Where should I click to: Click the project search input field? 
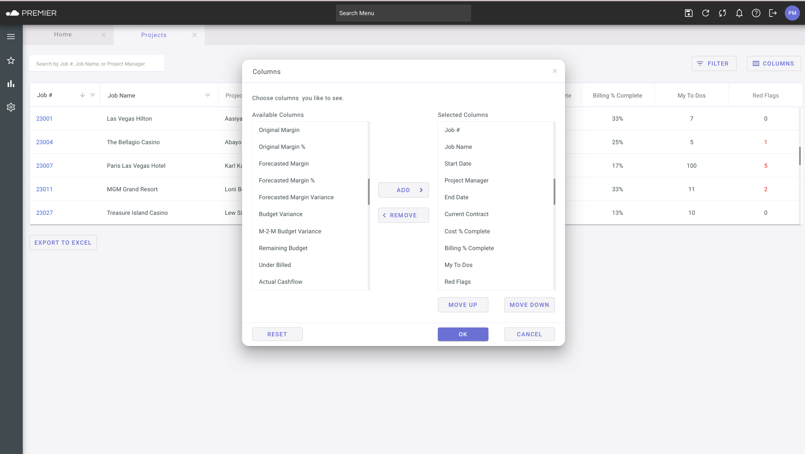(97, 63)
